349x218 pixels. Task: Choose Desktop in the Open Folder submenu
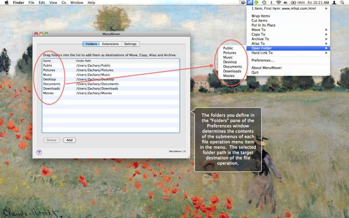click(230, 62)
